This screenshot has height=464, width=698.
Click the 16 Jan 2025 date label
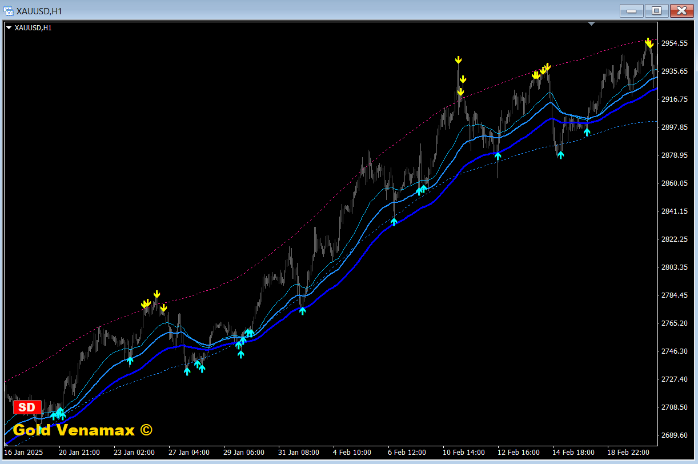pyautogui.click(x=23, y=453)
